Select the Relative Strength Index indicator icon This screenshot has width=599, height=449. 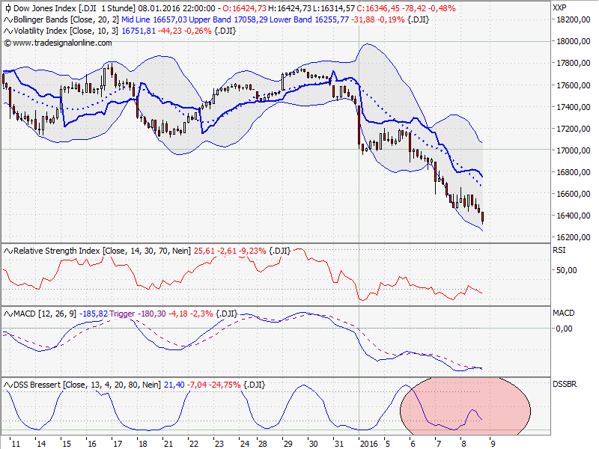(x=9, y=251)
